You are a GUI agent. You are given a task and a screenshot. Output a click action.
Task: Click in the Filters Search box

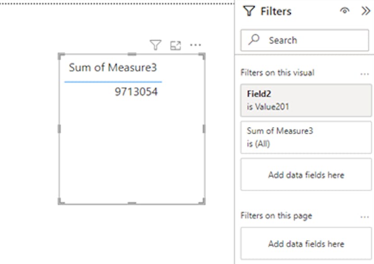[x=305, y=40]
